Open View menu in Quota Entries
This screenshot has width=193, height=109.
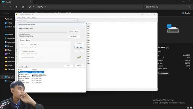(28, 18)
